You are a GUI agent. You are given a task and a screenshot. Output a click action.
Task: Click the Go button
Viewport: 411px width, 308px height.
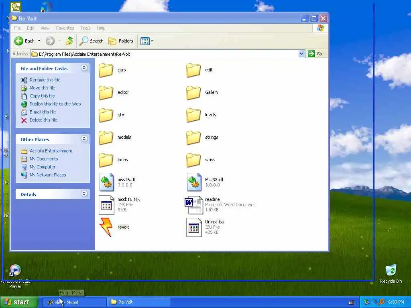tap(315, 54)
